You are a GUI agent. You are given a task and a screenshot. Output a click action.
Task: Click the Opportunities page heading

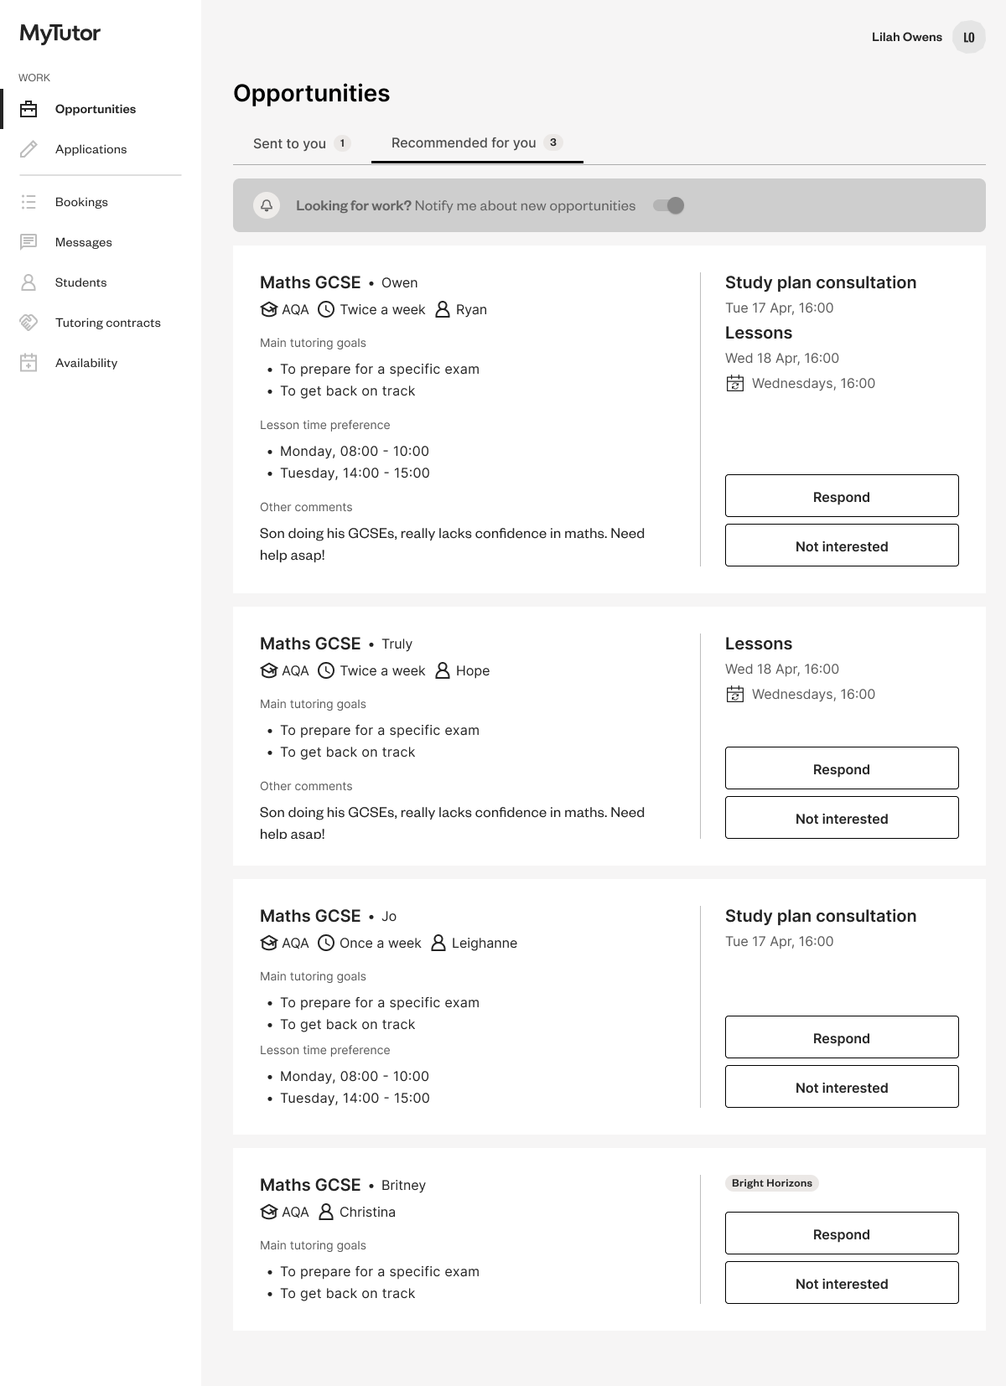(312, 93)
